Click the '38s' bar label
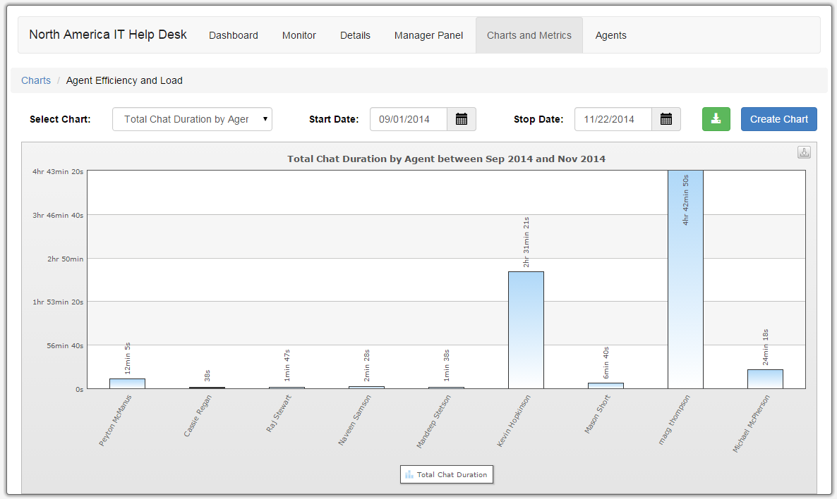Image resolution: width=837 pixels, height=499 pixels. (207, 376)
